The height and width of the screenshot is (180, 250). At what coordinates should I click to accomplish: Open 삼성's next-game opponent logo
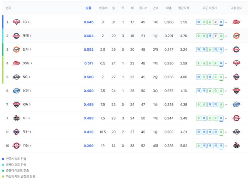tap(236, 91)
